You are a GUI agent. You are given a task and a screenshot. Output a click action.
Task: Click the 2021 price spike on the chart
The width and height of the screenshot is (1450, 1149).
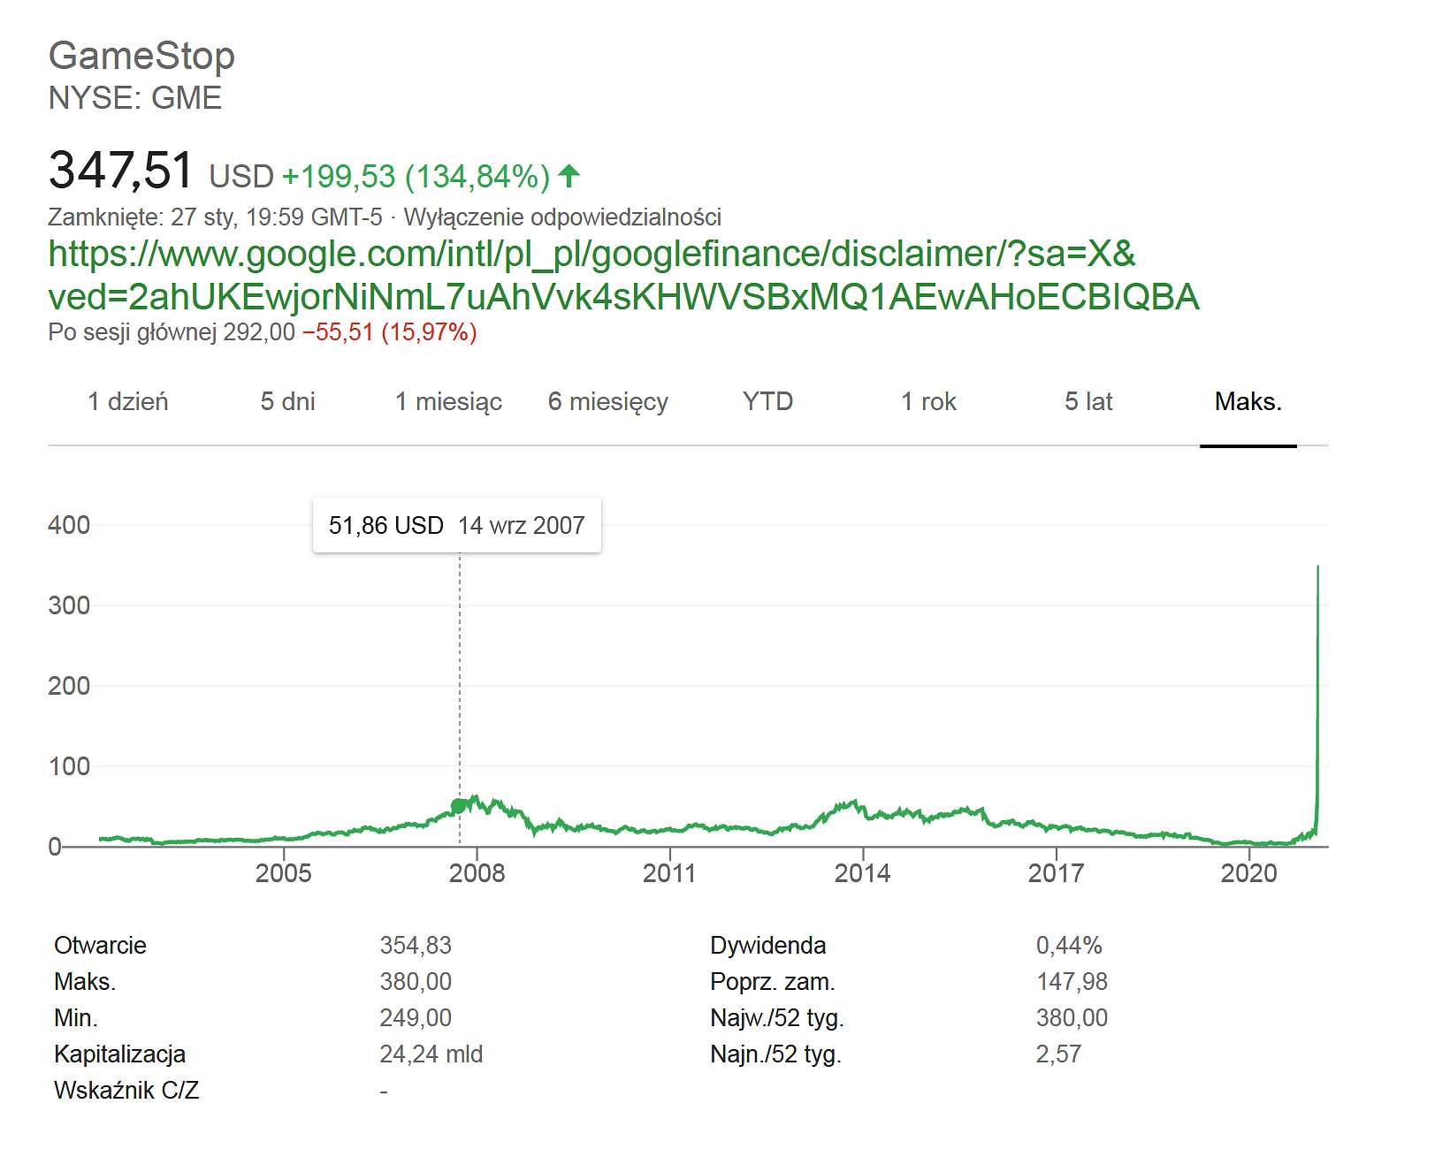click(x=1317, y=698)
